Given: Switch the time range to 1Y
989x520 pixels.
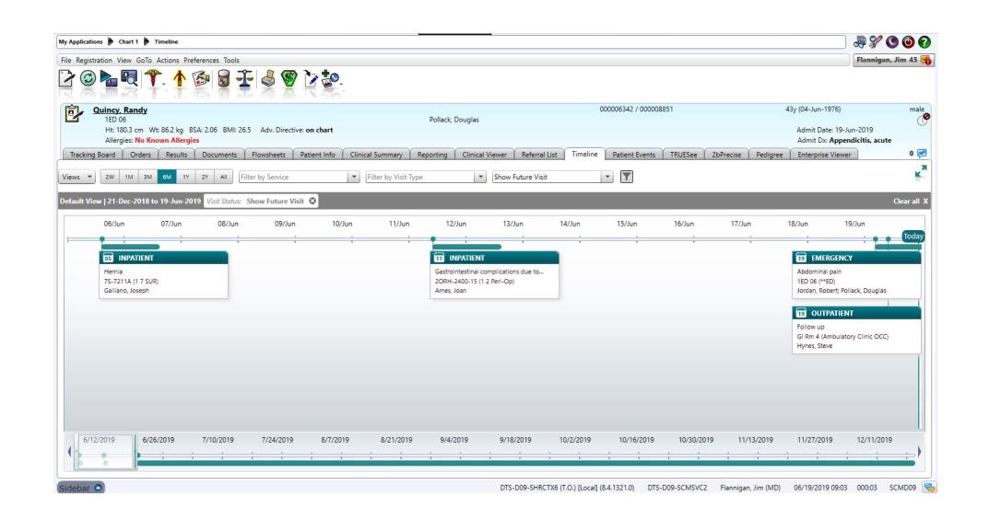Looking at the screenshot, I should point(185,177).
